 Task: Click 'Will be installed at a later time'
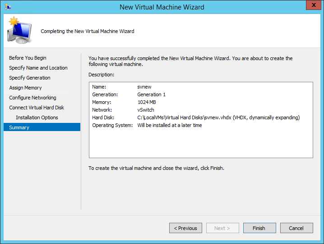coord(170,125)
